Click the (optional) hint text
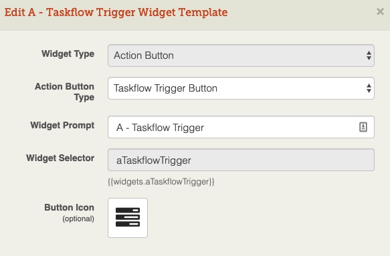Screen dimensions: 390x256 point(78,219)
